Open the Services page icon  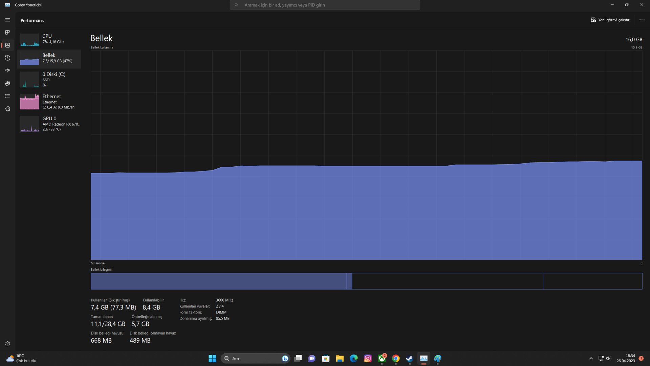pos(7,109)
